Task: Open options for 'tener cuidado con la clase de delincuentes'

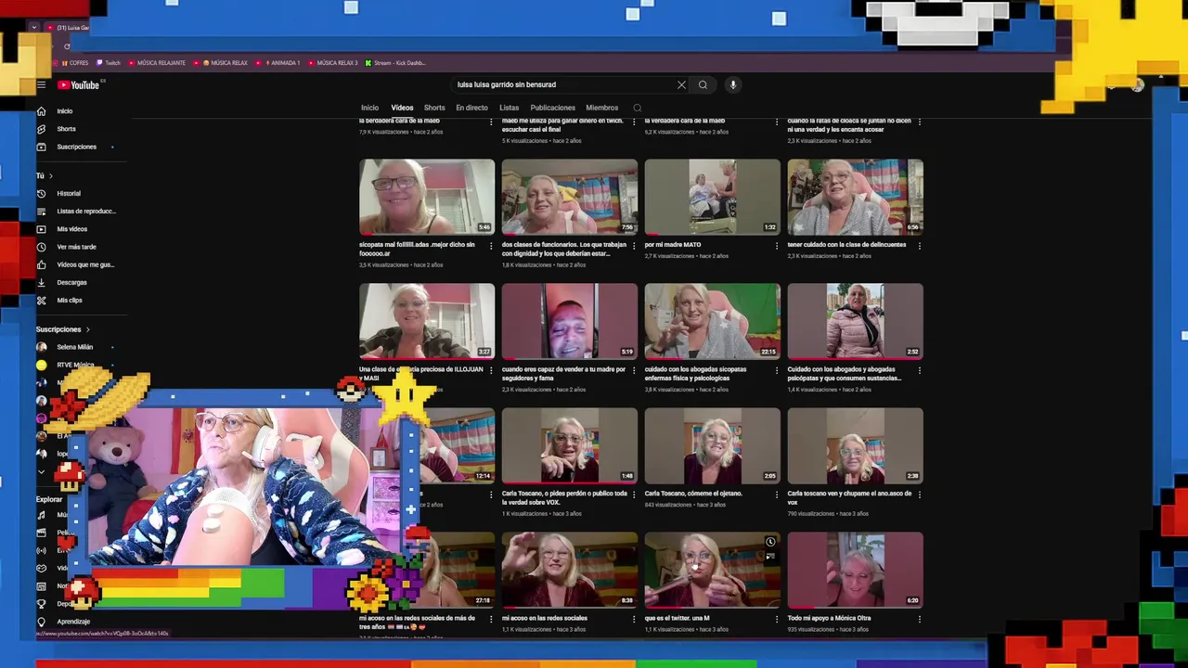Action: coord(920,246)
